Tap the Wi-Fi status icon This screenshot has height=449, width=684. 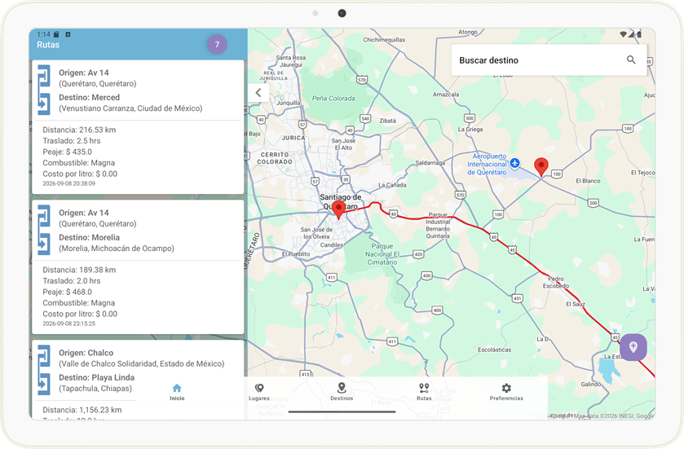click(623, 34)
